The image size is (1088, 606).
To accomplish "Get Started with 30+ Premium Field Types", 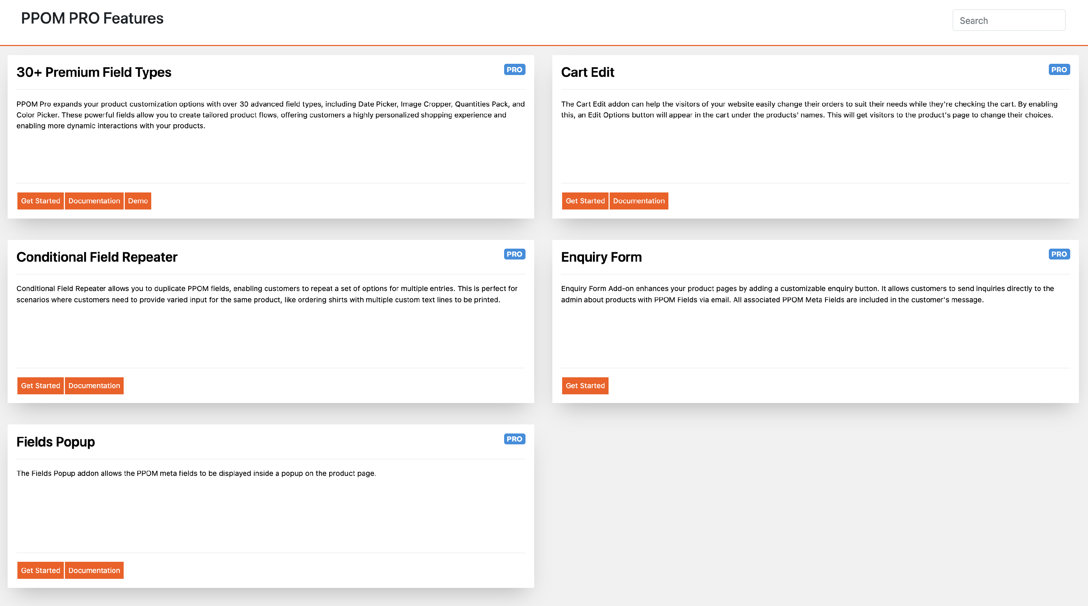I will pos(41,201).
